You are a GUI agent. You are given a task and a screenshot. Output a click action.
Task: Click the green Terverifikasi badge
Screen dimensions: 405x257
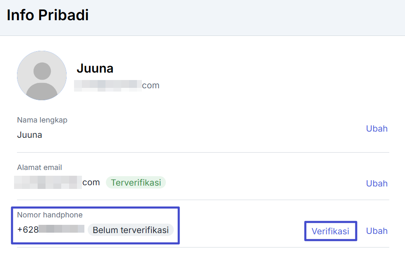(136, 182)
